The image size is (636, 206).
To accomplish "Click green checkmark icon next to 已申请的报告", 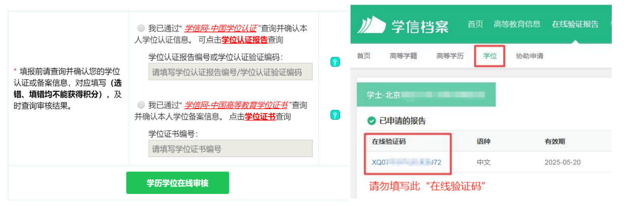I will pyautogui.click(x=371, y=121).
